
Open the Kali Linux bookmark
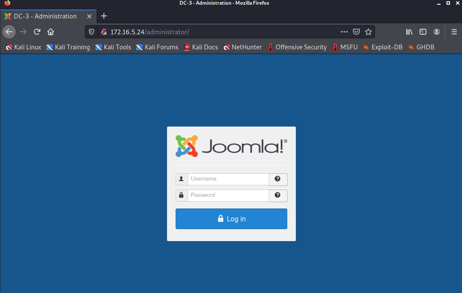(23, 47)
